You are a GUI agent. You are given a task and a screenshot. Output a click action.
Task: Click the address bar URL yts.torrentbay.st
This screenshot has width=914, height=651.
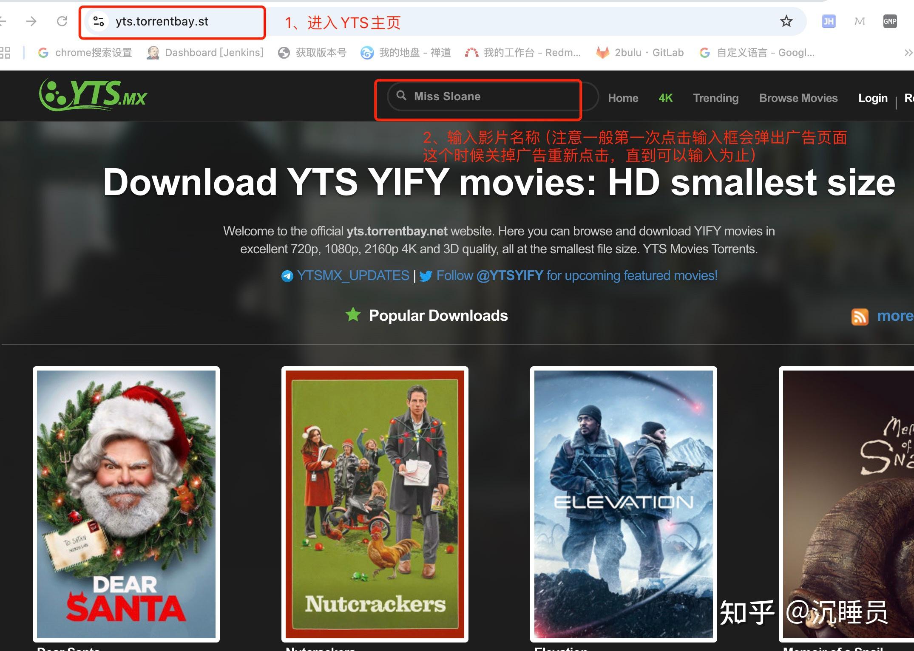click(x=162, y=22)
